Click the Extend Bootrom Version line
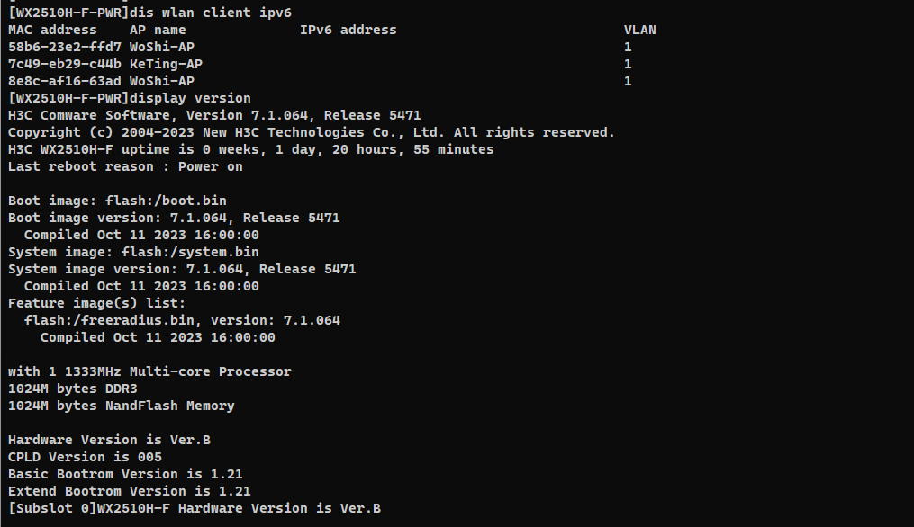The height and width of the screenshot is (527, 914). coord(129,491)
